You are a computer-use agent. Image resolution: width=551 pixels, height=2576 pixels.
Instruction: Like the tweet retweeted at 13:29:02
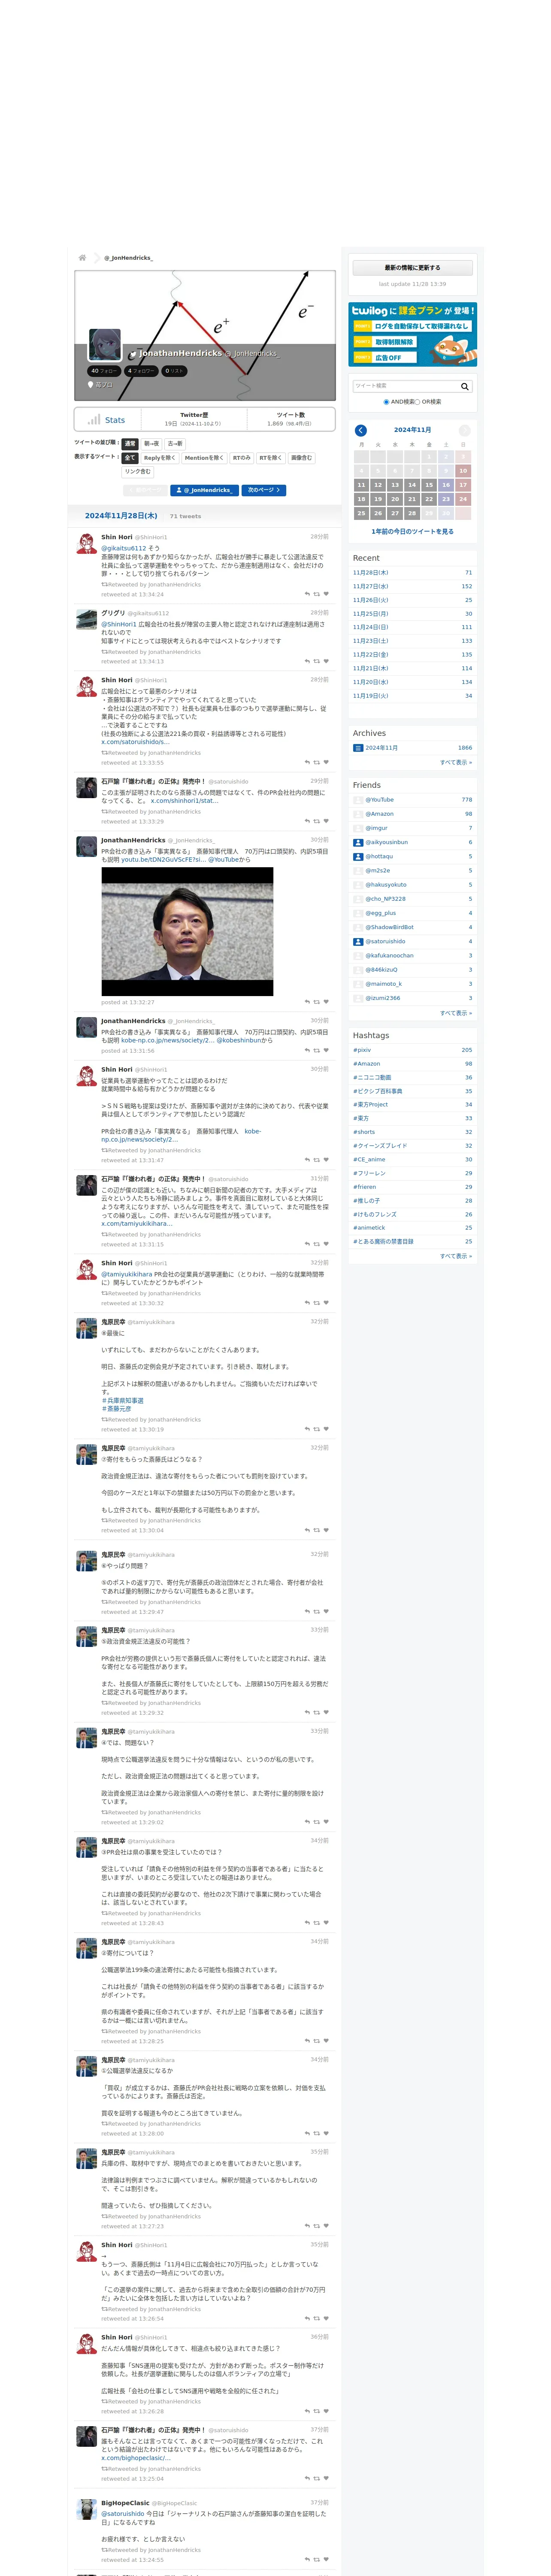[x=326, y=1822]
